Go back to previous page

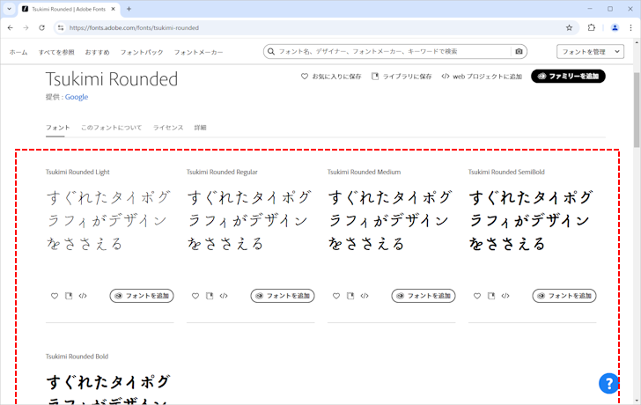pyautogui.click(x=11, y=28)
